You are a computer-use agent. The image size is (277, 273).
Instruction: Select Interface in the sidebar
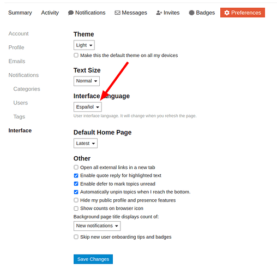pos(20,130)
